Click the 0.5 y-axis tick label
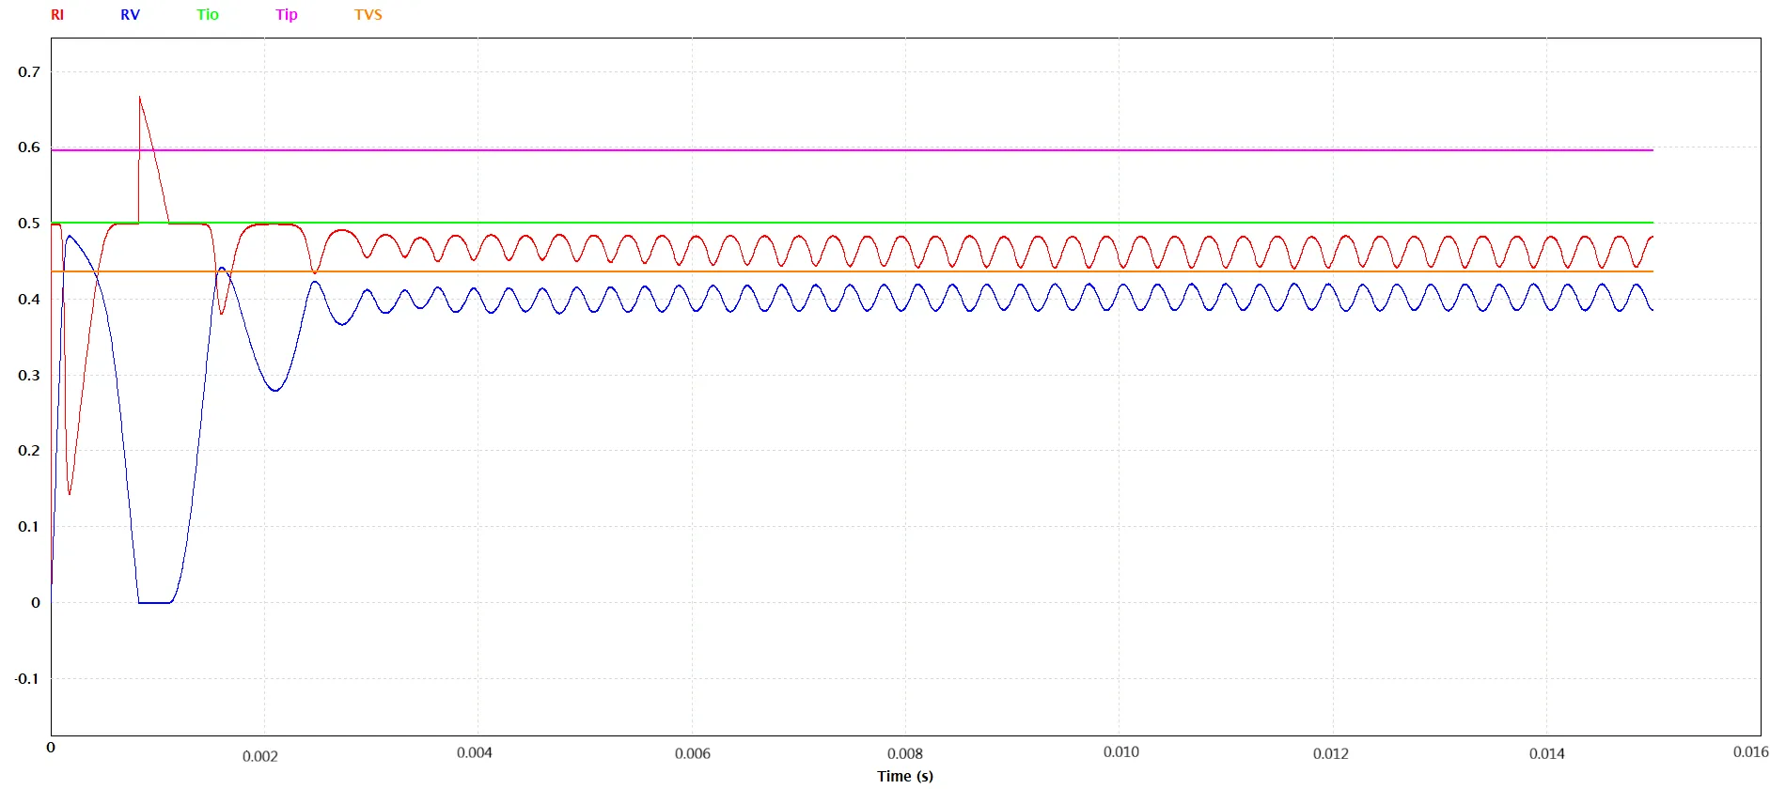 29,224
